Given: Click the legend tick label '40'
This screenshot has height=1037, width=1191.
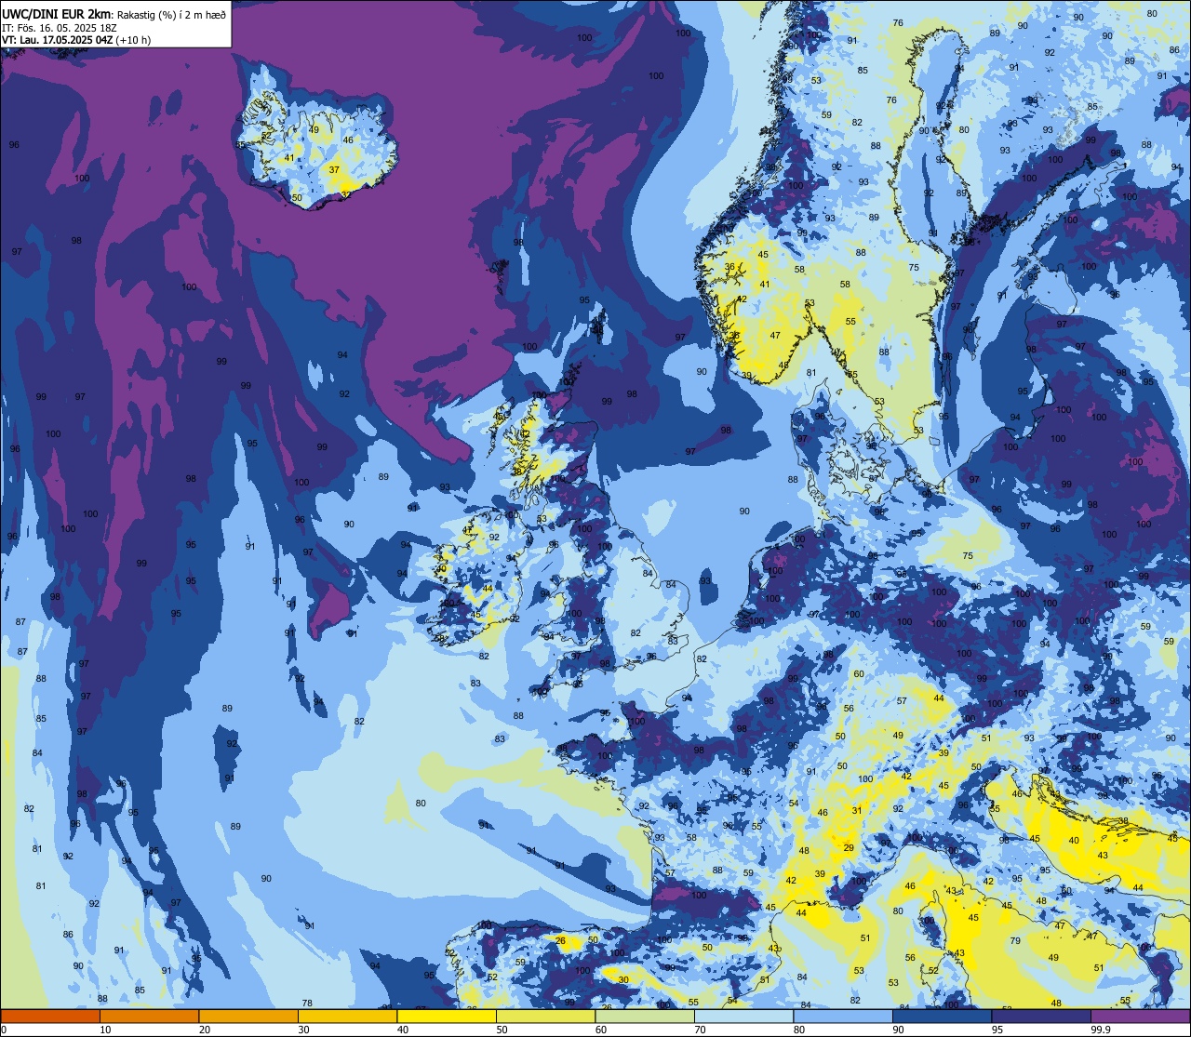Looking at the screenshot, I should 403,1030.
